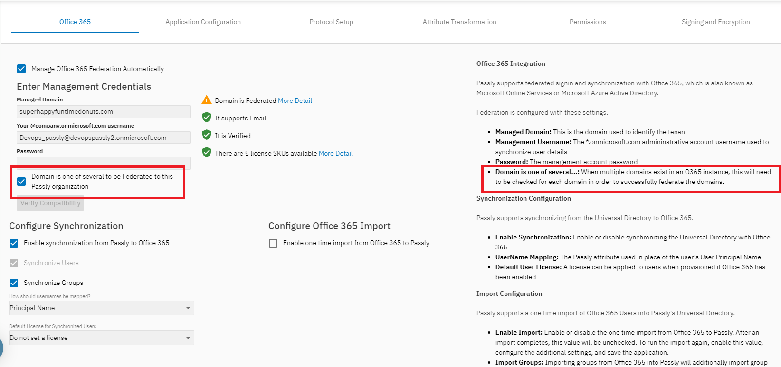This screenshot has width=781, height=367.
Task: Go to the Attribute Transformation tab
Action: [x=459, y=22]
